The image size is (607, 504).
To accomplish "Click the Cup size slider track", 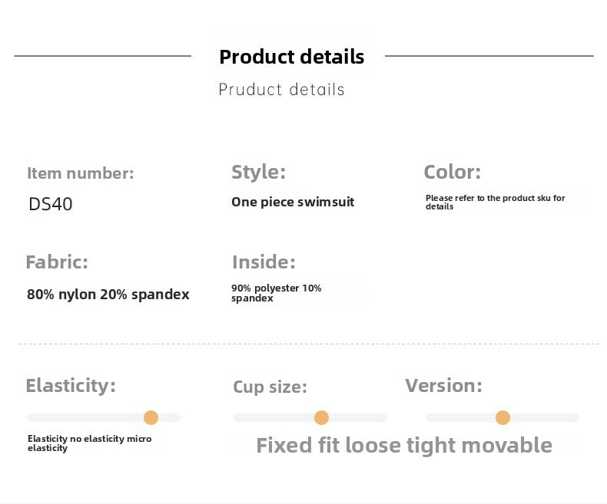I will pos(310,417).
